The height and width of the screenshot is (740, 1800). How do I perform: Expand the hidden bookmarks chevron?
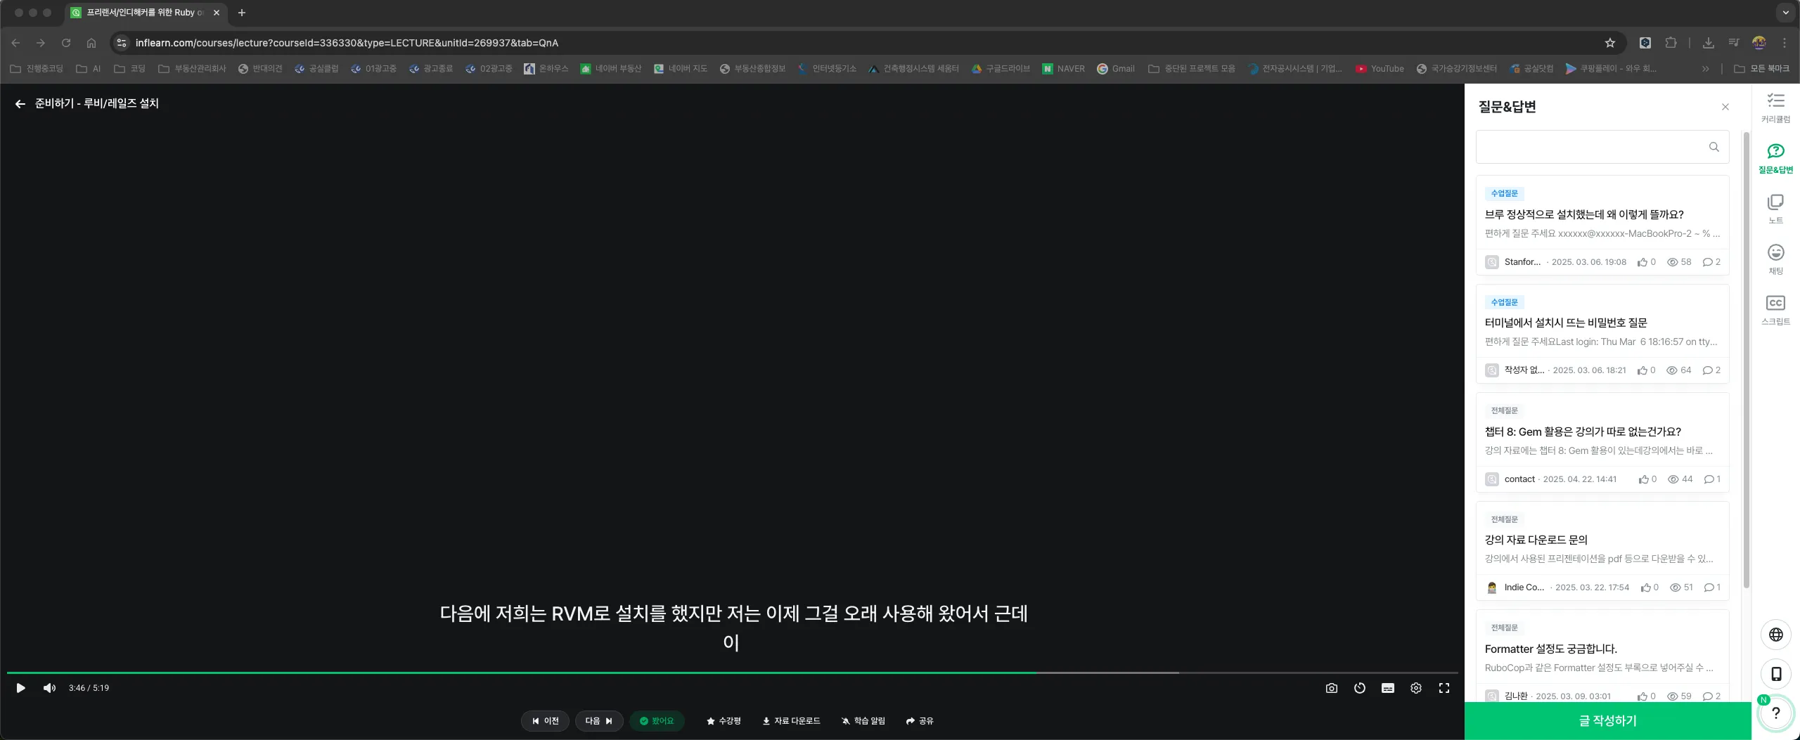point(1705,69)
